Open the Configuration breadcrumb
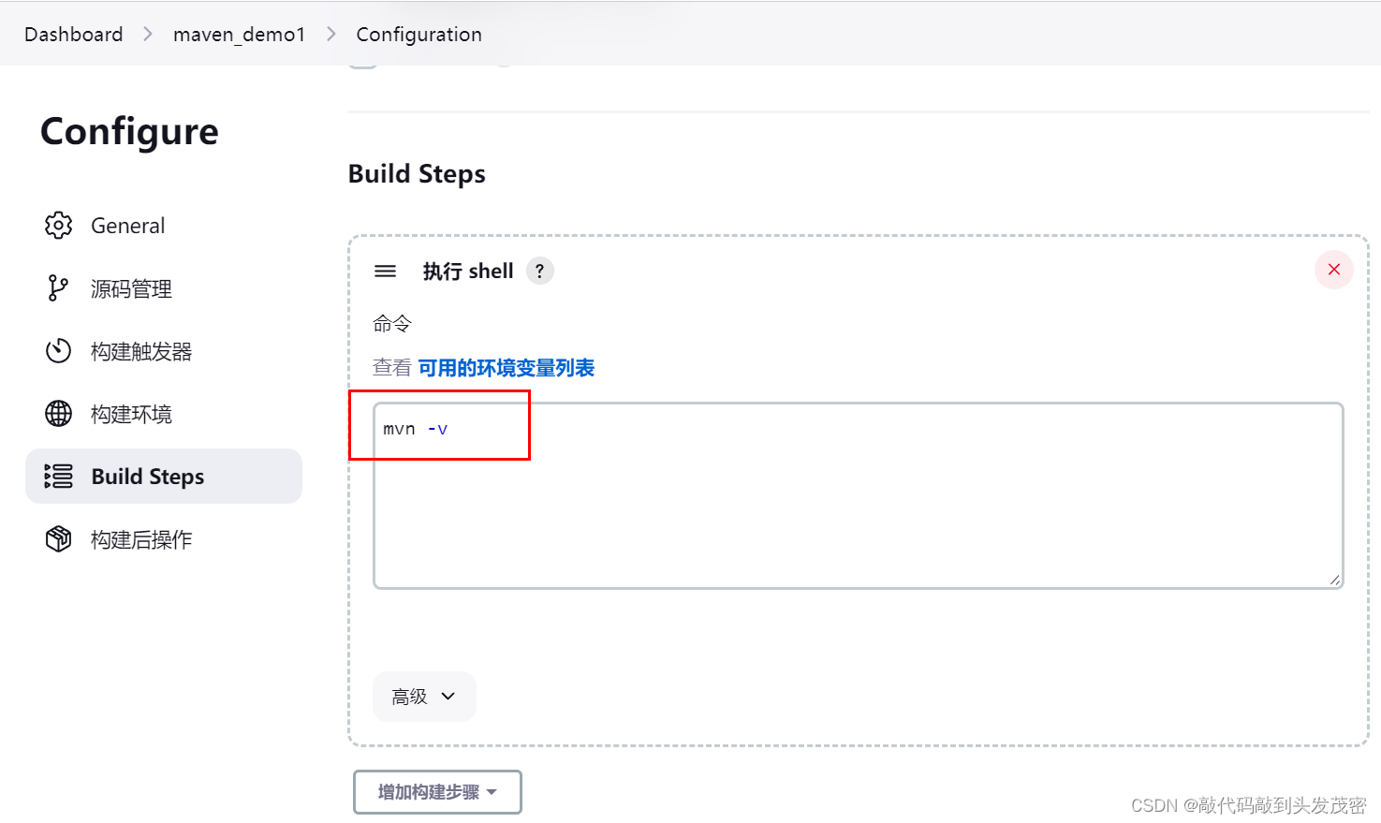Screen dimensions: 1381x823 [x=419, y=35]
